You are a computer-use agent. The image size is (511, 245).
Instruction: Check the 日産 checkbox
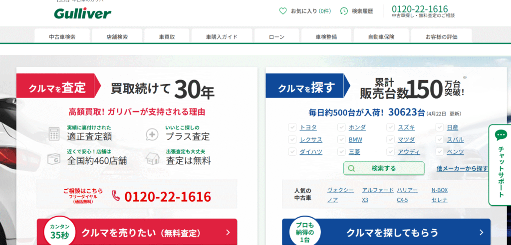pyautogui.click(x=440, y=127)
